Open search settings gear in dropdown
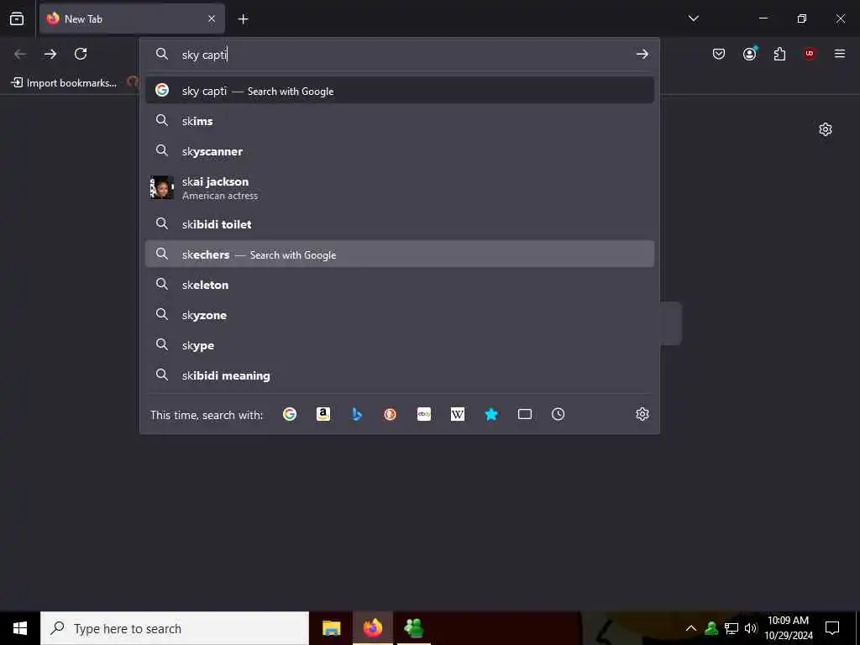This screenshot has width=860, height=645. coord(642,414)
